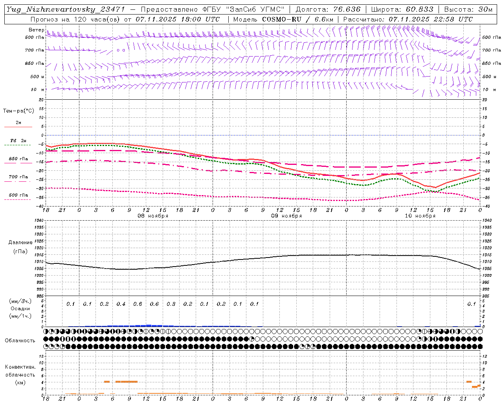Click the 'Осадки' precipitation label

(20, 309)
